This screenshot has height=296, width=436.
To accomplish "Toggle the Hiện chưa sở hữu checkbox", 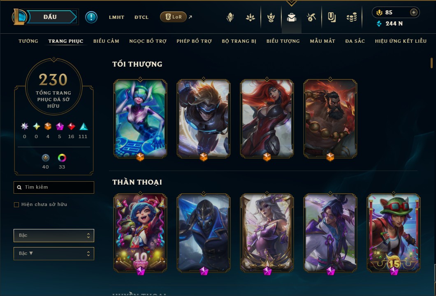I will click(x=16, y=205).
